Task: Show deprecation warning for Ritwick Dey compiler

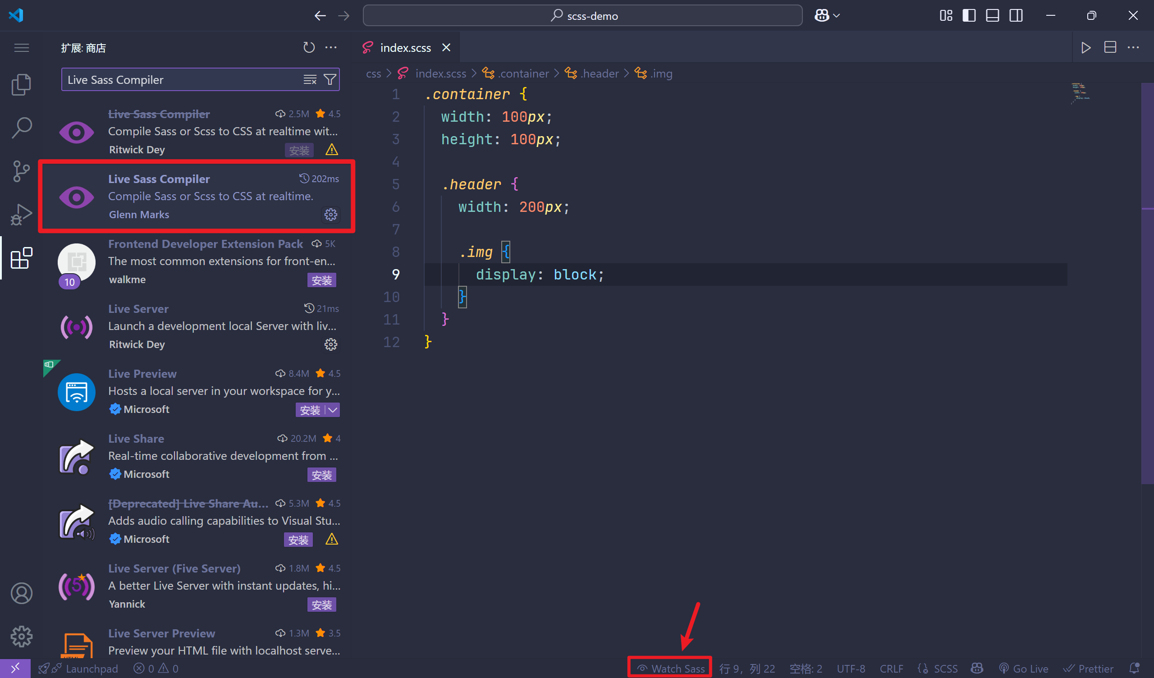Action: tap(331, 150)
